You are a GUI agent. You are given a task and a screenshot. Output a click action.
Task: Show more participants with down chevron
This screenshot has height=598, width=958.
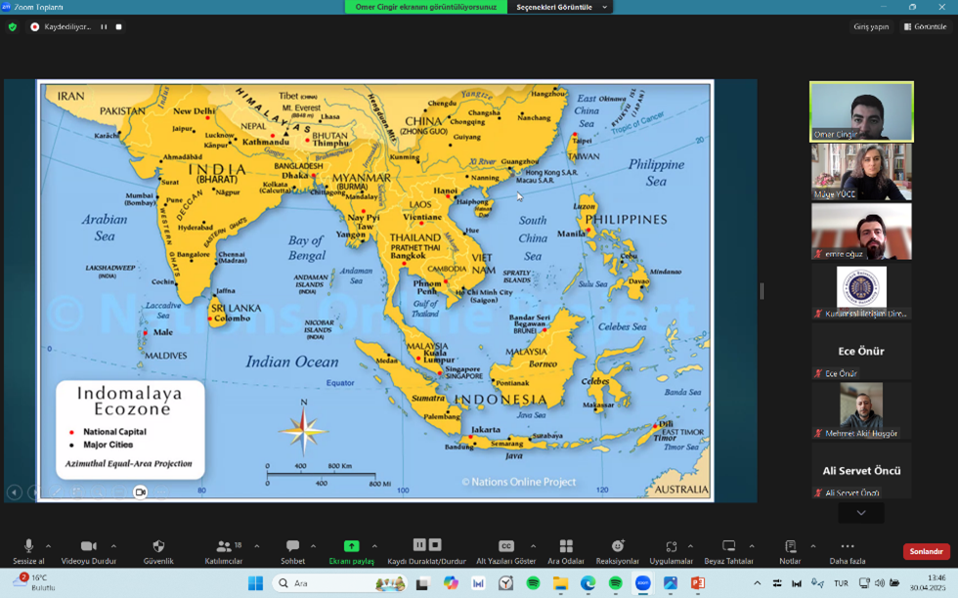pos(861,513)
